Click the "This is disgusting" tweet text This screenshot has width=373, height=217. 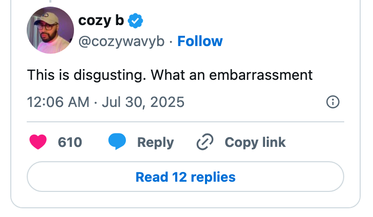87,75
